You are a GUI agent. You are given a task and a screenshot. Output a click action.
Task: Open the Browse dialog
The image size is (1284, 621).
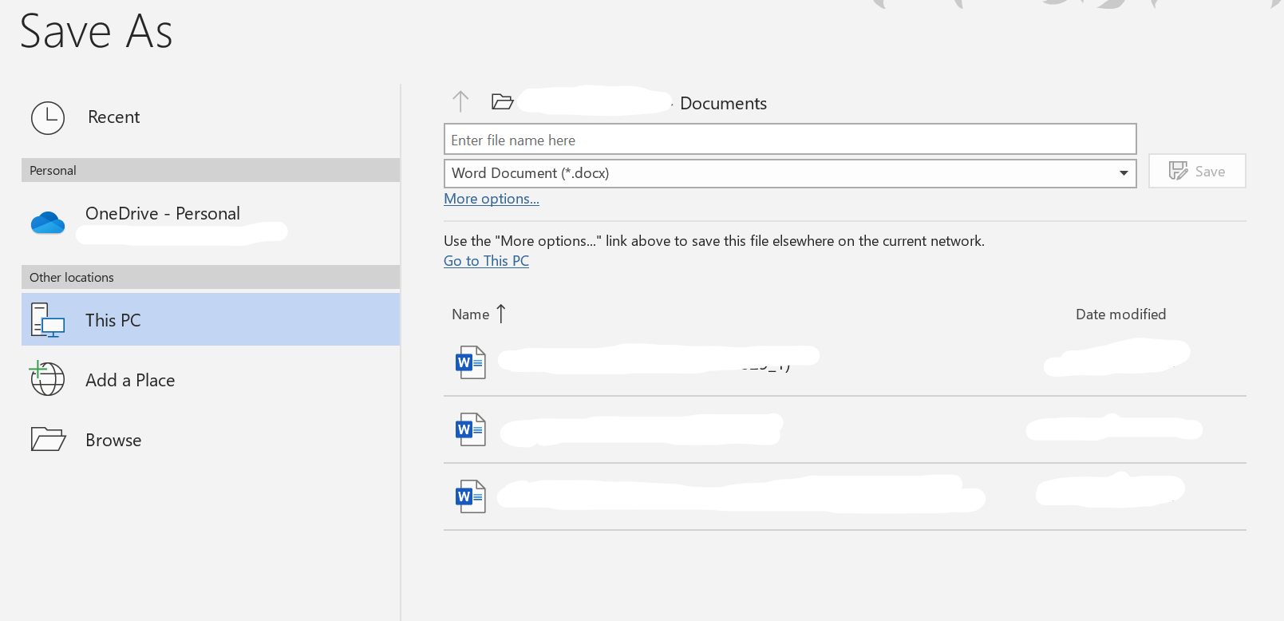tap(211, 440)
